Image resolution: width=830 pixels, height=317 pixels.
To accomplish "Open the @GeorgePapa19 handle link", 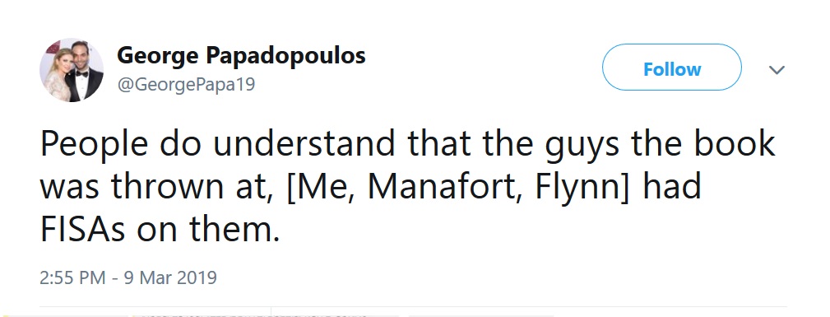I will pyautogui.click(x=186, y=84).
